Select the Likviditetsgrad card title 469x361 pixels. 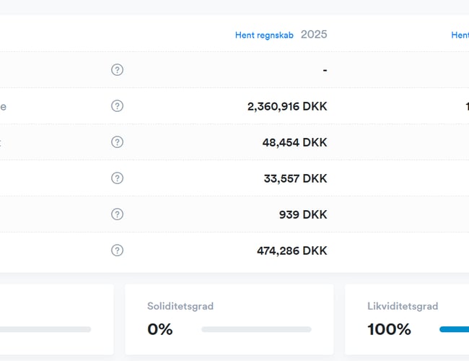(403, 306)
